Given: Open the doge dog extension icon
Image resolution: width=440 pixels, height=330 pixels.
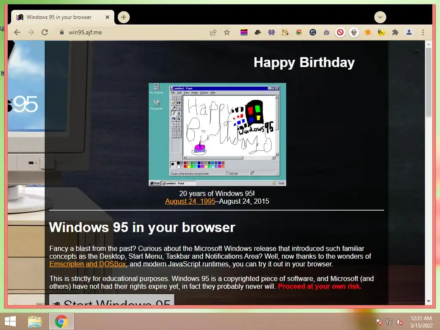Looking at the screenshot, I should point(285,33).
